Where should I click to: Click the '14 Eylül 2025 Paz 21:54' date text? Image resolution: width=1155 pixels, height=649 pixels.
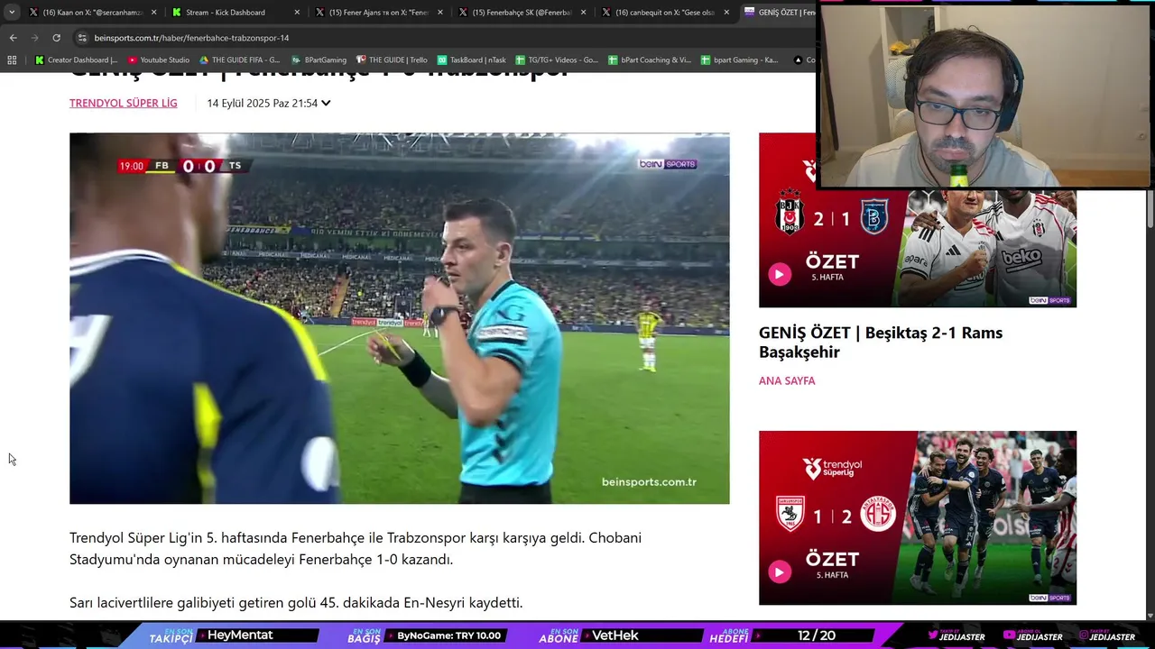click(263, 104)
